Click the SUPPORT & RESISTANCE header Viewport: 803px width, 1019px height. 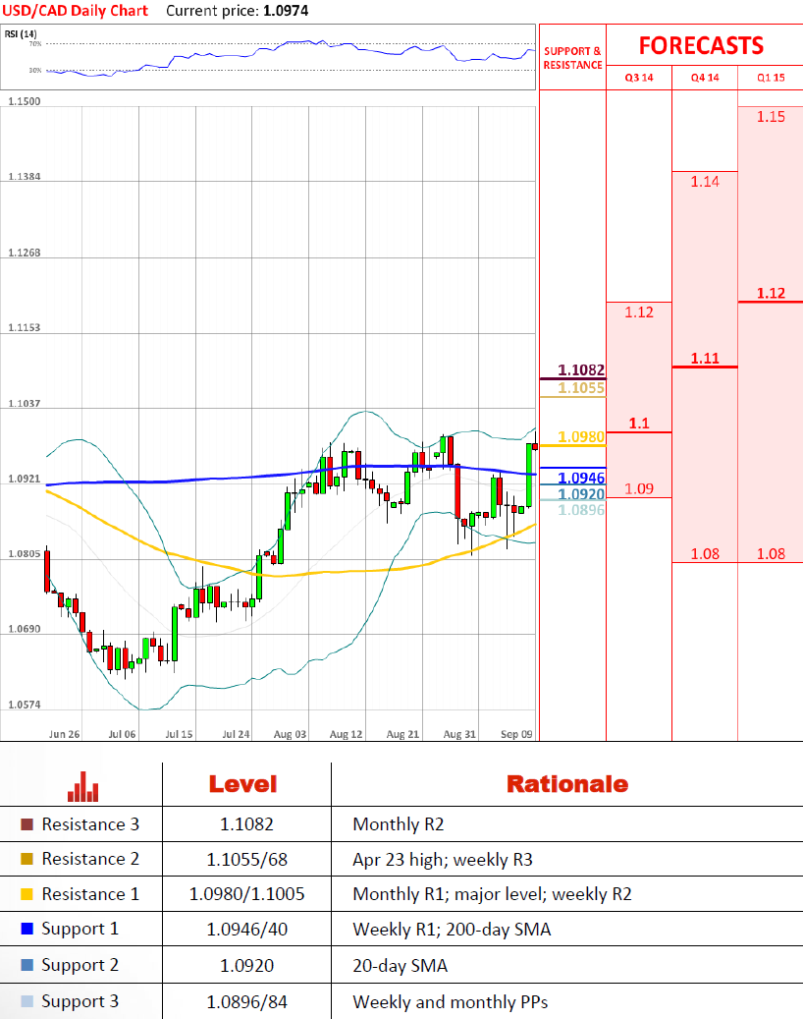572,58
